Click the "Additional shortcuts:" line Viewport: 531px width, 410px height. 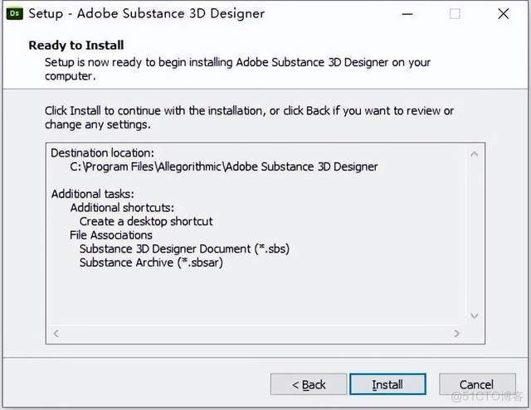pyautogui.click(x=122, y=208)
